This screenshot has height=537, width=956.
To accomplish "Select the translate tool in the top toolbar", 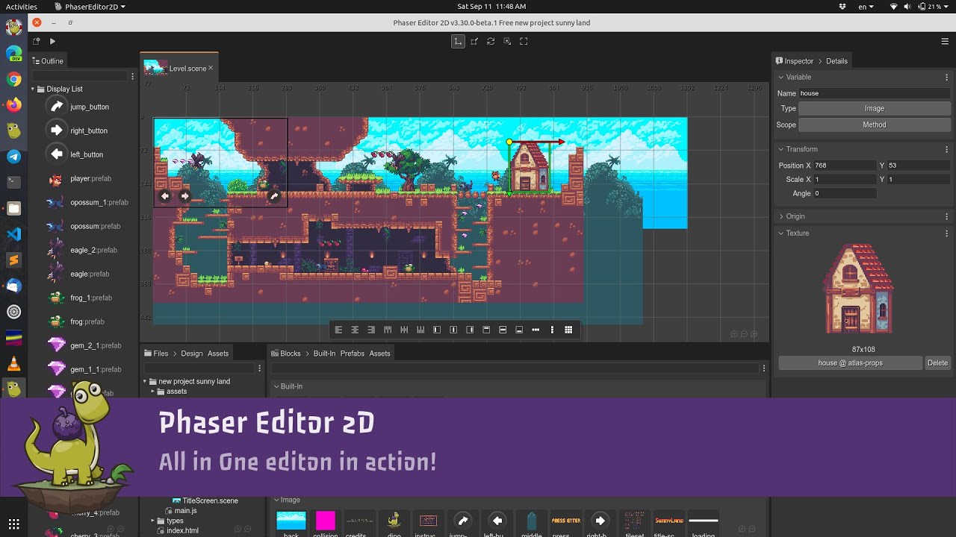I will pos(458,42).
